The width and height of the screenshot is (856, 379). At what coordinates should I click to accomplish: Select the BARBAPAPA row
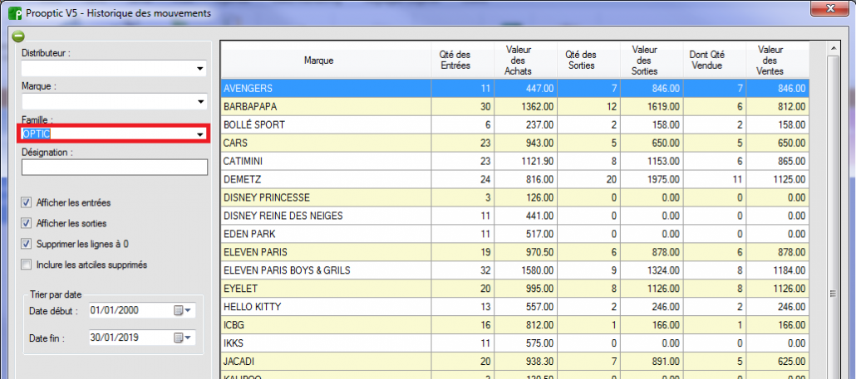pos(514,107)
